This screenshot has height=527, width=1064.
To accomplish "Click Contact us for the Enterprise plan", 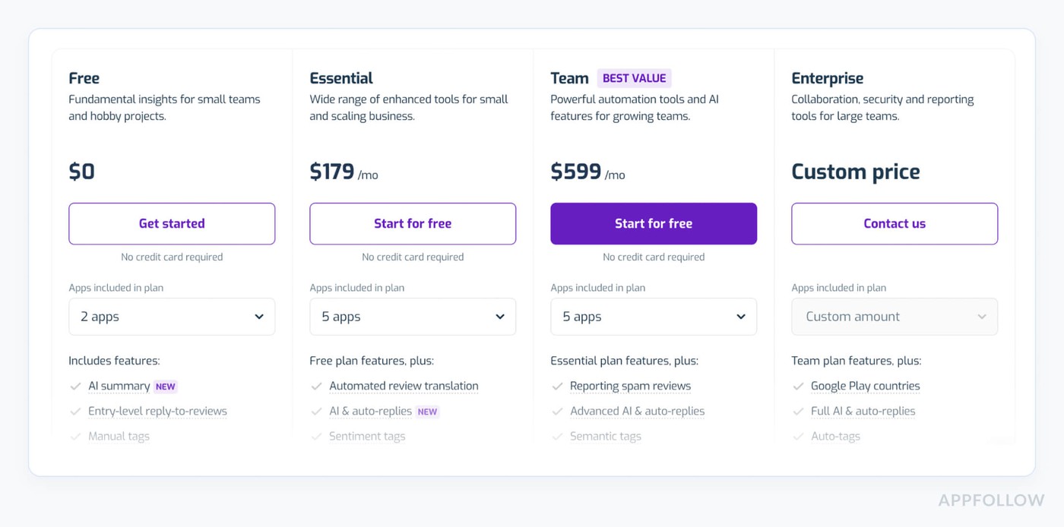I will [895, 223].
